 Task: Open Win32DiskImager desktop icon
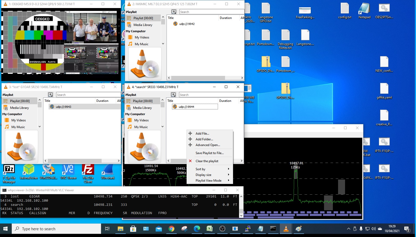coord(49,172)
